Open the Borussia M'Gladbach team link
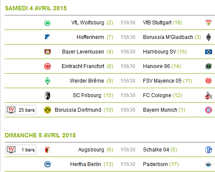The image size is (215, 172). coord(168,37)
